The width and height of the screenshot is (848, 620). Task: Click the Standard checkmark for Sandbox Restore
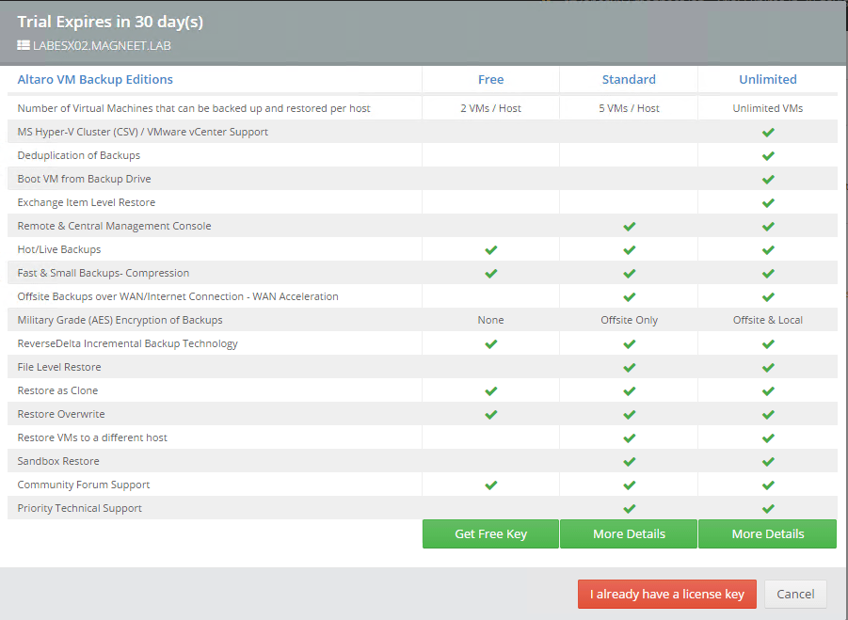click(x=629, y=462)
